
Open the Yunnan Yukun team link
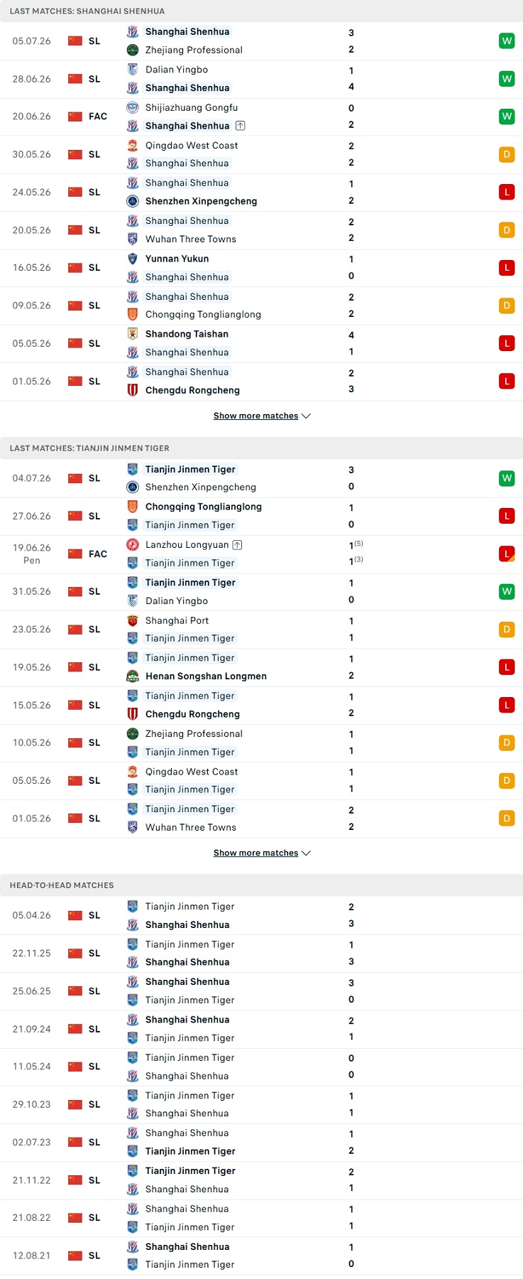point(177,259)
